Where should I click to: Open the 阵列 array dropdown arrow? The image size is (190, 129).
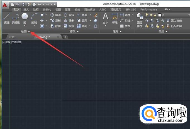90,26
